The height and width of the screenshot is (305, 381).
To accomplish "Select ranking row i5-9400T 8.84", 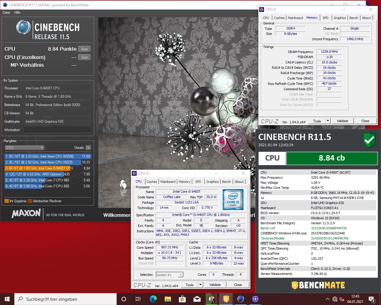I will coord(48,168).
